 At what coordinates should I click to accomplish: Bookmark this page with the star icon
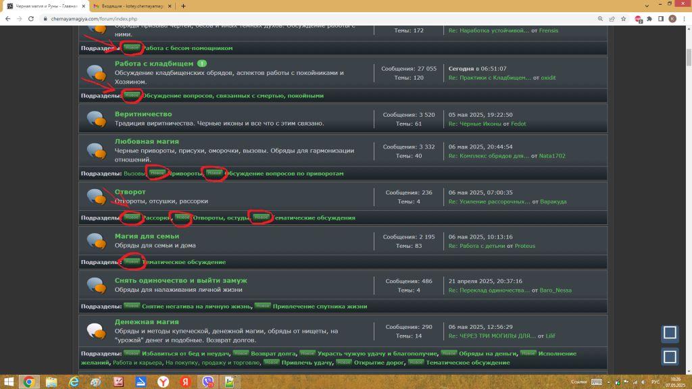pos(623,19)
